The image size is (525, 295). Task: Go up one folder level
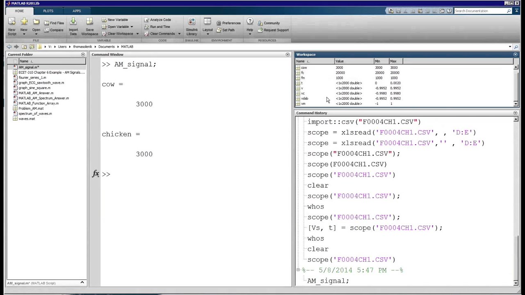pos(24,47)
